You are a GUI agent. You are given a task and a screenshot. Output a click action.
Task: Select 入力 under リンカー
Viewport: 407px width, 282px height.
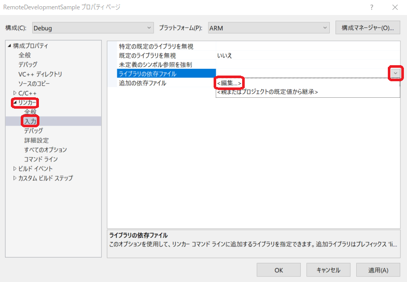pyautogui.click(x=31, y=121)
